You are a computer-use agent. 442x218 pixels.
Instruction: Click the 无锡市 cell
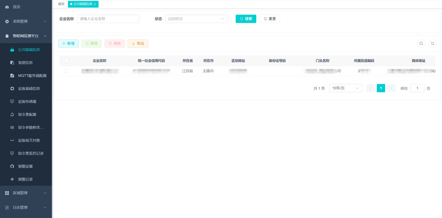click(x=208, y=71)
